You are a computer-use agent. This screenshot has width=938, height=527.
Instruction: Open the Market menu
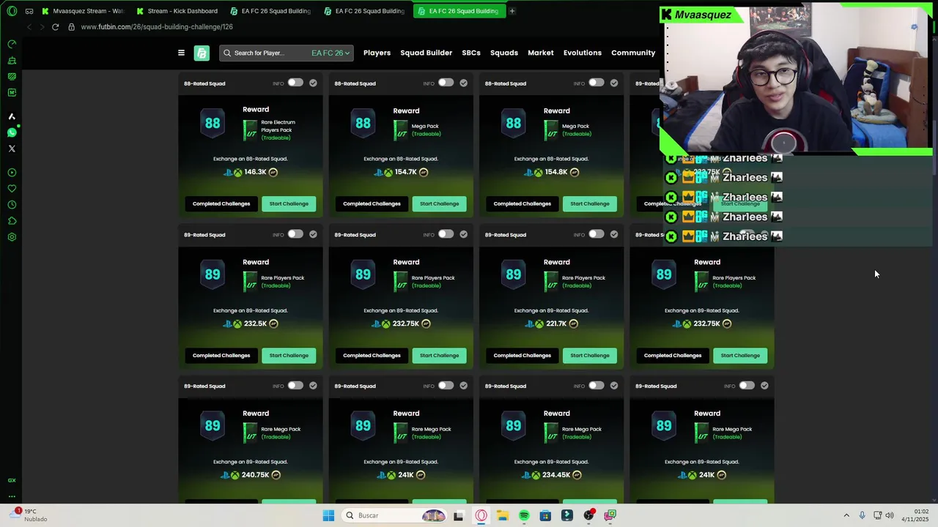(x=541, y=53)
